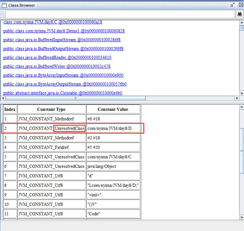Click the Index column header
This screenshot has width=244, height=231.
(x=10, y=109)
